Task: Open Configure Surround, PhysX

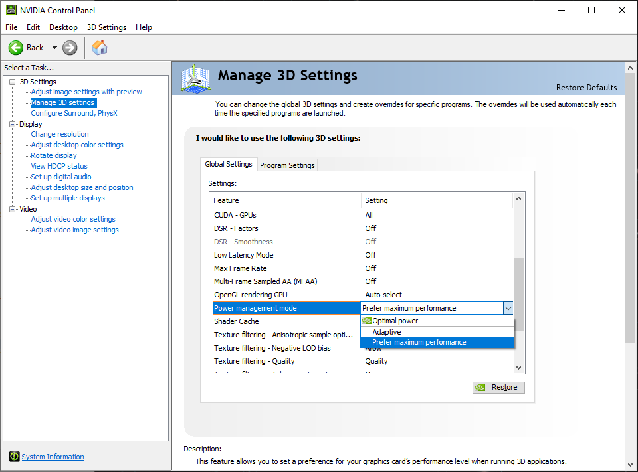Action: click(x=74, y=113)
